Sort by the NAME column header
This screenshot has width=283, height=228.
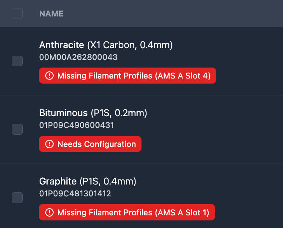coord(51,14)
